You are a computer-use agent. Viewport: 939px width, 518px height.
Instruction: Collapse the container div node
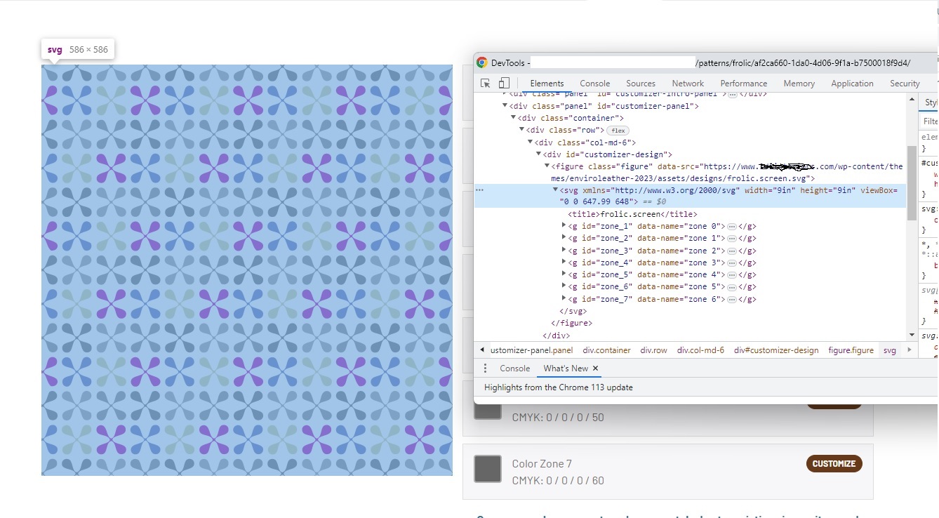(x=513, y=118)
